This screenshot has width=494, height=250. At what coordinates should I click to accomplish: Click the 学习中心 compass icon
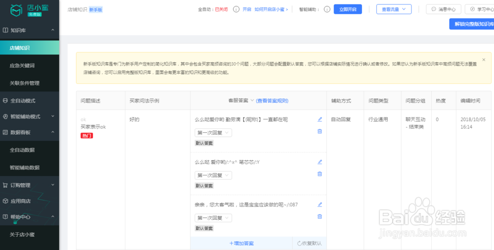tap(472, 9)
